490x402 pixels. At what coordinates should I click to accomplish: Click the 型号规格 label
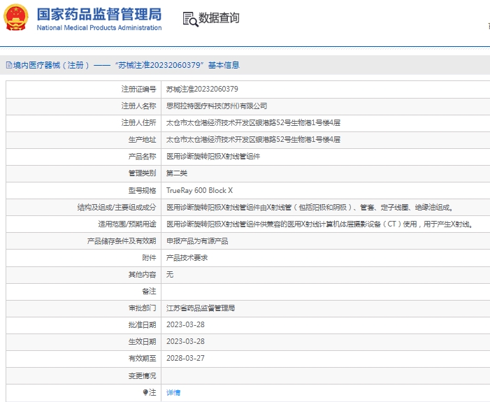tap(142, 190)
